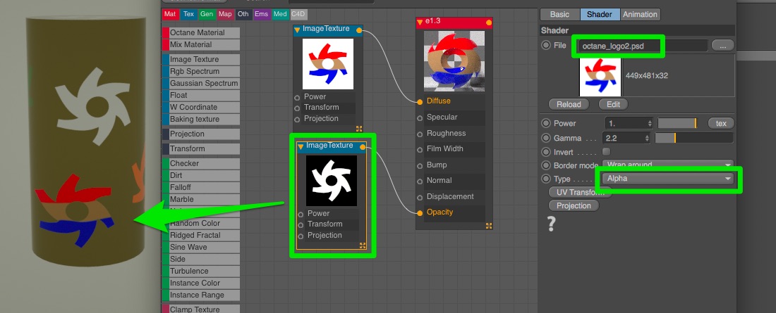
Task: Click Film Width input port on e1.3
Action: coord(420,148)
